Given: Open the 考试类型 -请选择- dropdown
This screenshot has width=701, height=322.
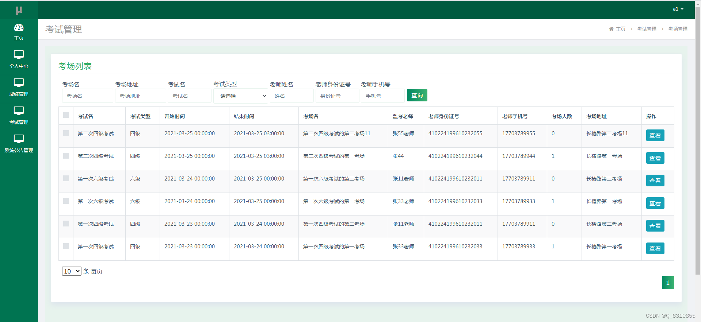Looking at the screenshot, I should [241, 96].
